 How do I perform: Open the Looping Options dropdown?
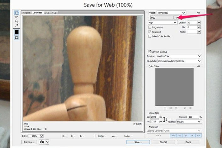point(183,131)
